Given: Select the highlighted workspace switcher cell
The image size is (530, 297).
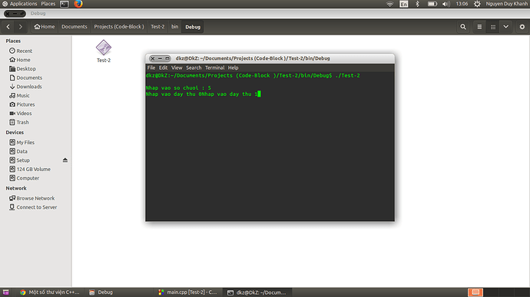Looking at the screenshot, I should pyautogui.click(x=475, y=292).
